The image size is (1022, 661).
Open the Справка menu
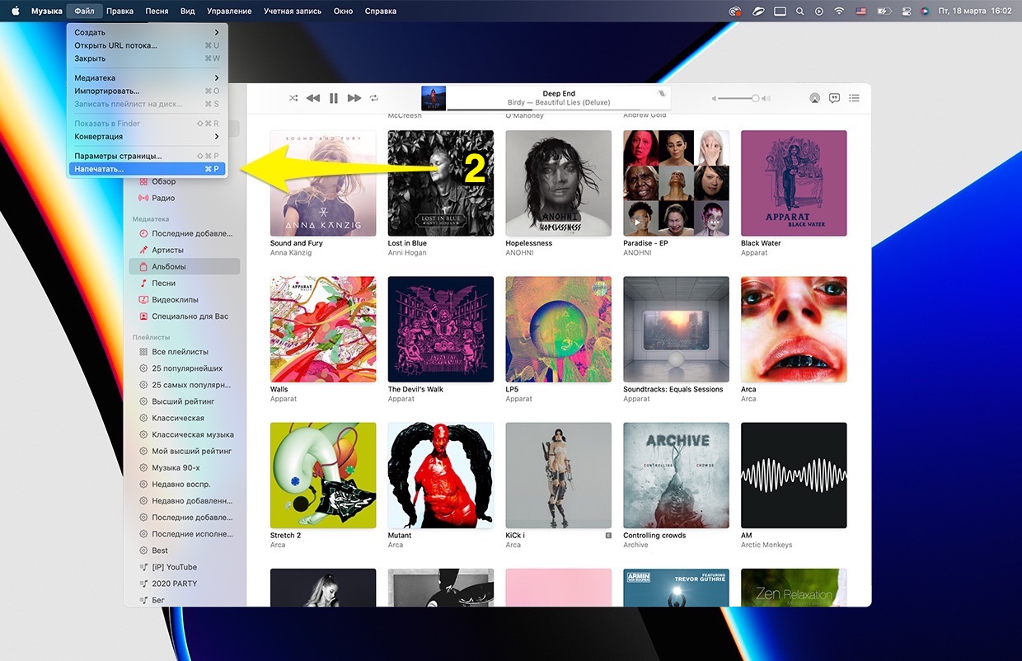[380, 11]
